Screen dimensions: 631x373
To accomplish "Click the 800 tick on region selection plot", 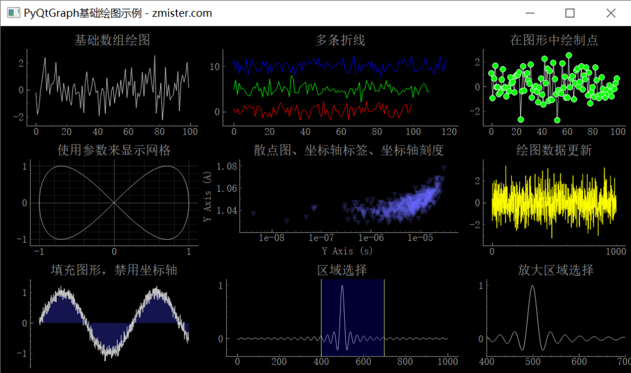I will coord(405,361).
